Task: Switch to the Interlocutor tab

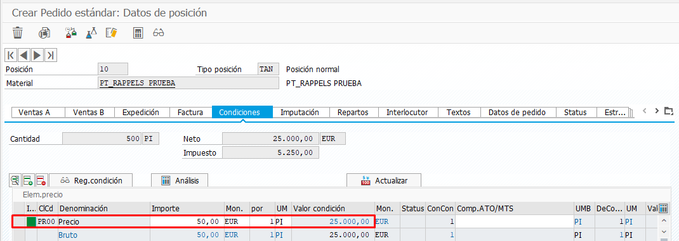Action: tap(407, 113)
